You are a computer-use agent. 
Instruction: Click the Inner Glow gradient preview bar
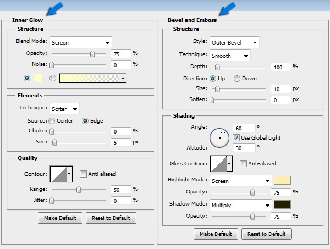(x=89, y=78)
